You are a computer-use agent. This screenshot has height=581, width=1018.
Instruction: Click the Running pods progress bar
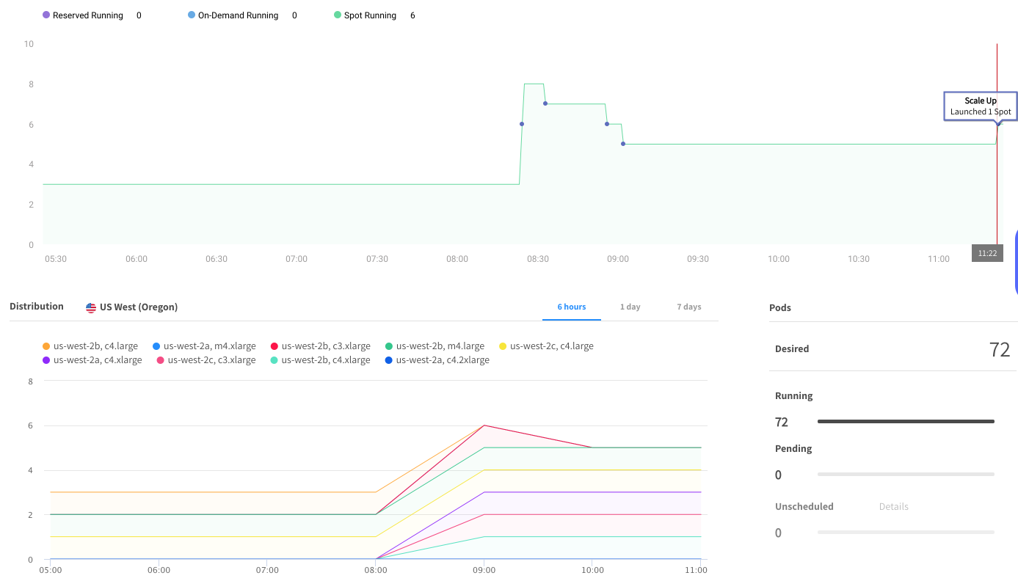point(905,422)
